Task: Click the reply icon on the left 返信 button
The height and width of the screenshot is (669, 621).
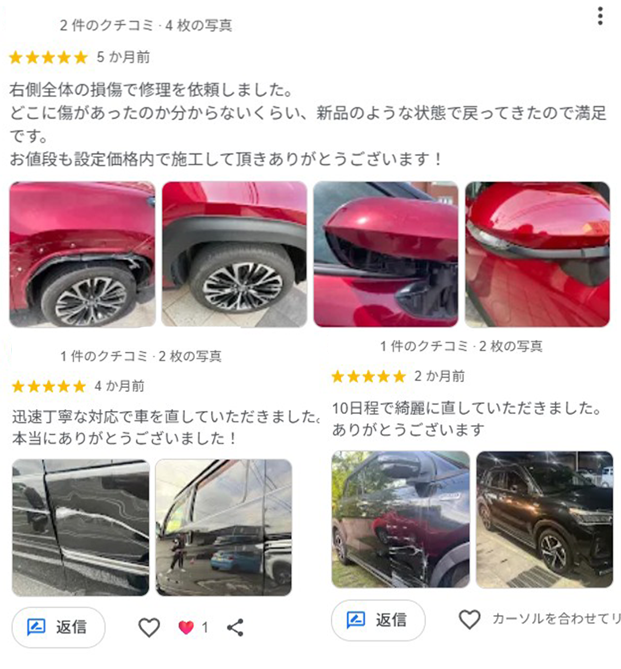Action: tap(36, 627)
